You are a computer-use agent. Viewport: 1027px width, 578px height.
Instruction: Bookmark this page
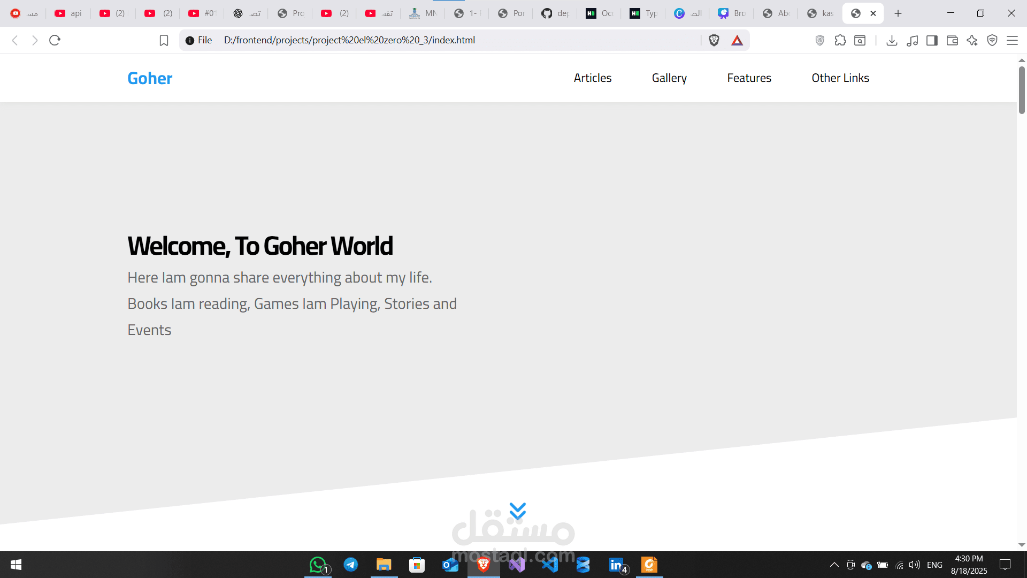[x=164, y=40]
